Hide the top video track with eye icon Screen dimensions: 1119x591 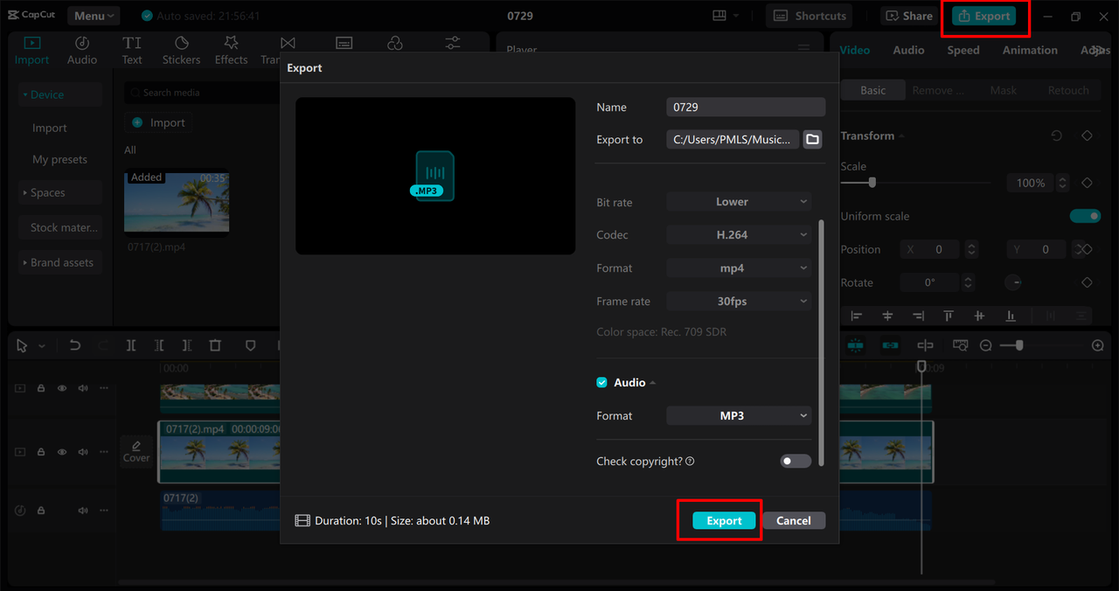pos(62,388)
